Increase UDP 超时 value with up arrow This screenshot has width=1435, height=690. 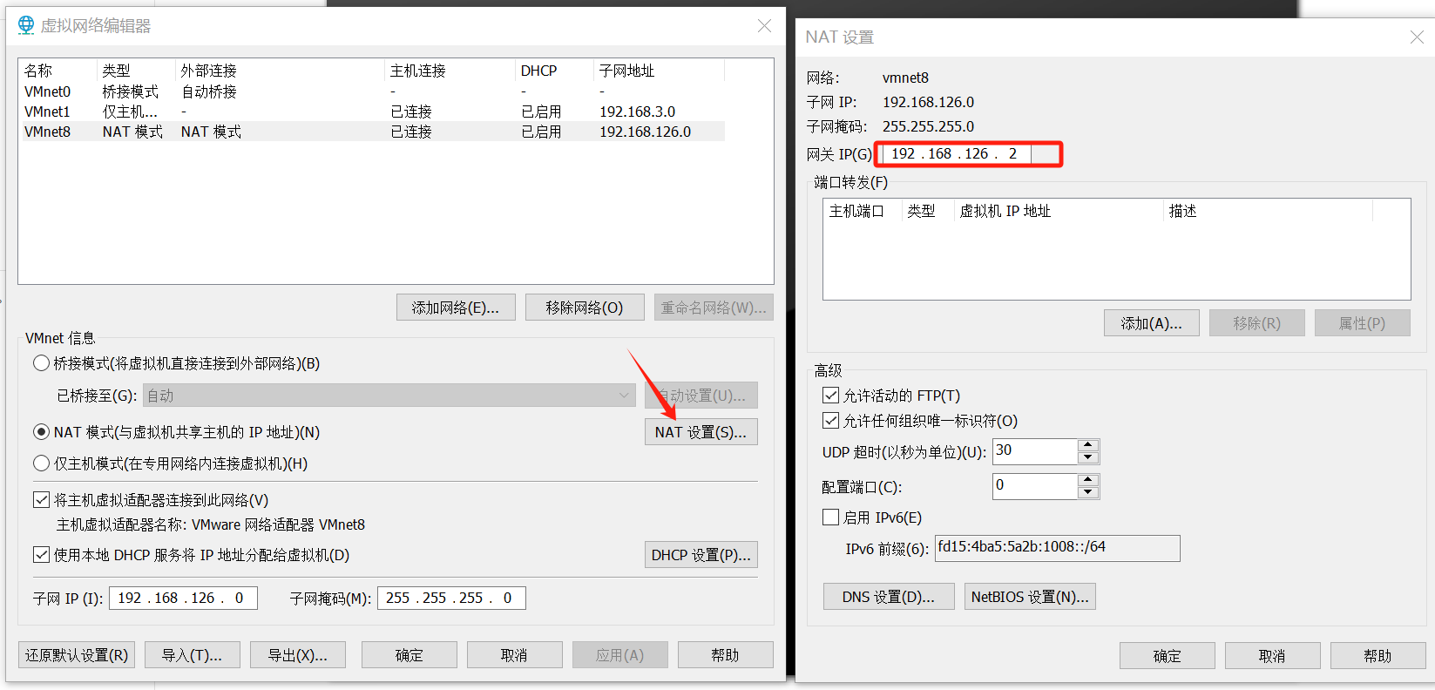point(1087,445)
